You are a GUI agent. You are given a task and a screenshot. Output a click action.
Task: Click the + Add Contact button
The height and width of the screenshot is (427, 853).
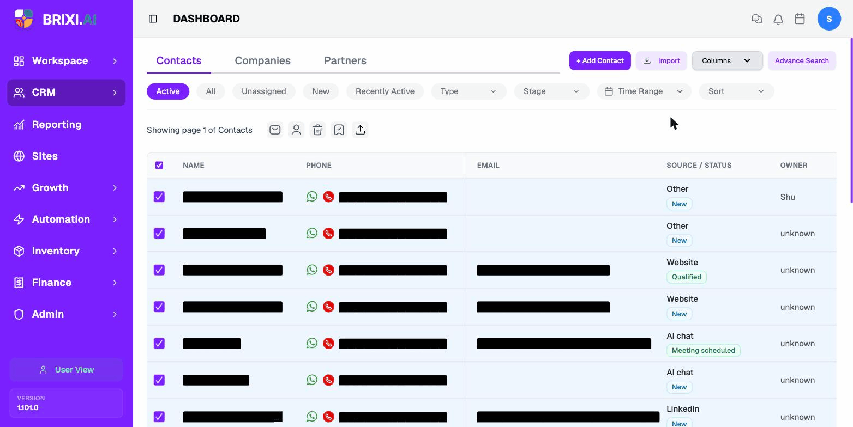tap(600, 60)
